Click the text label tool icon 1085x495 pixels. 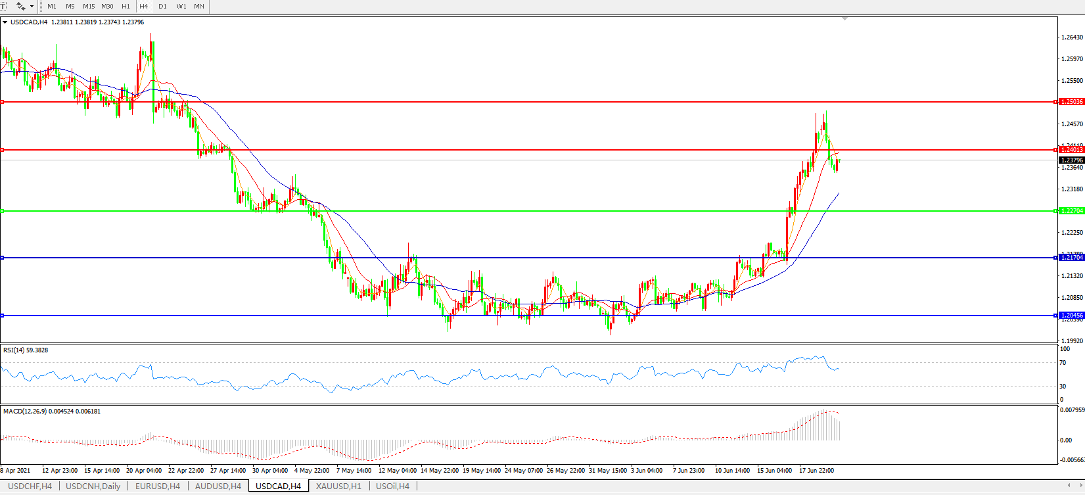coord(3,6)
